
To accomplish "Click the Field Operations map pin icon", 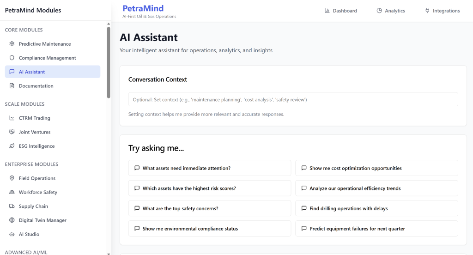I will pos(12,178).
